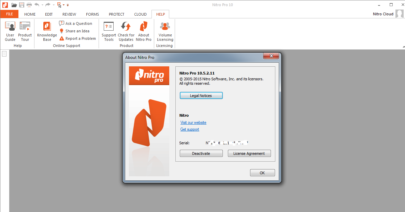Click the Nitro Pro logo banner in the dialog
The image size is (405, 212).
click(149, 76)
